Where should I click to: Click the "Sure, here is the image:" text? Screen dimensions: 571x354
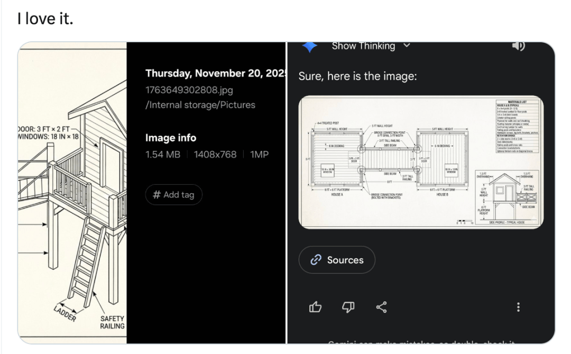pyautogui.click(x=357, y=76)
